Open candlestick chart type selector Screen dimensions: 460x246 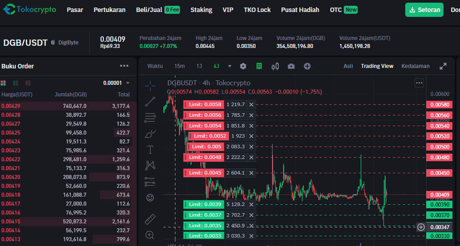[275, 66]
